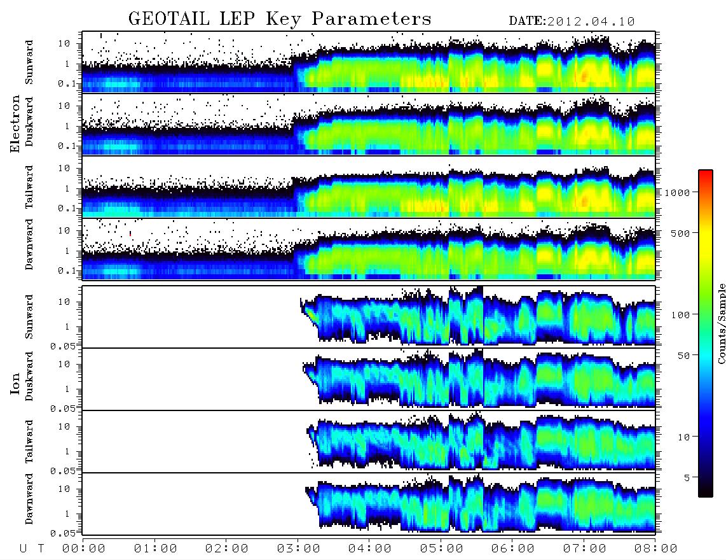Click the Counts/Sample color bar
This screenshot has height=560, width=726.
(x=706, y=333)
